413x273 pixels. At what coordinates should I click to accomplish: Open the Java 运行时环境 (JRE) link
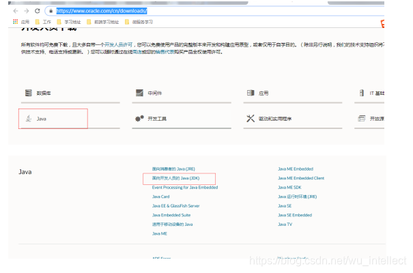298,197
